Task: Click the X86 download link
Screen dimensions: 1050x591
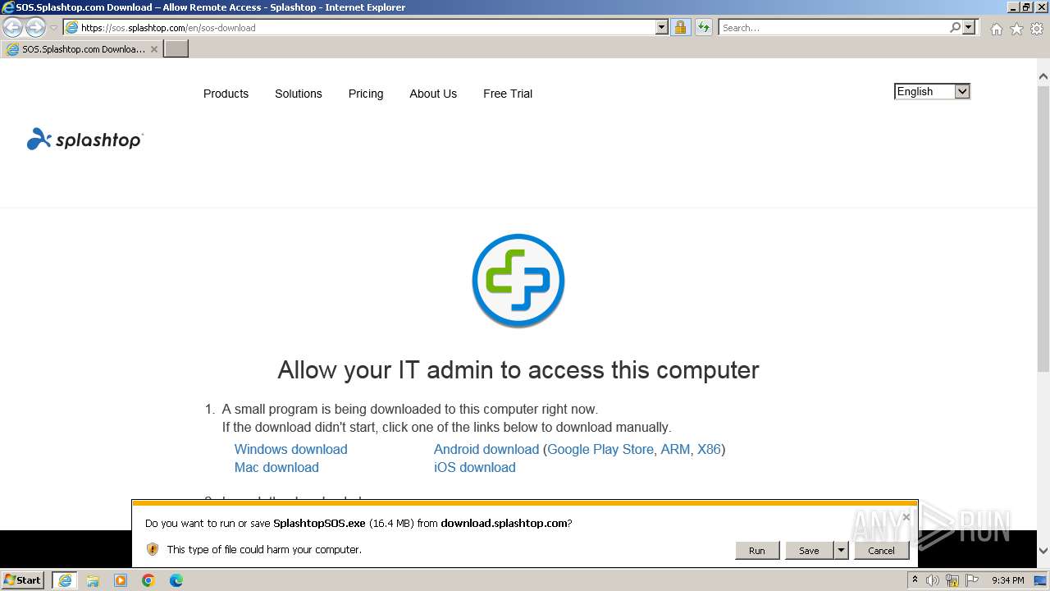Action: click(709, 449)
